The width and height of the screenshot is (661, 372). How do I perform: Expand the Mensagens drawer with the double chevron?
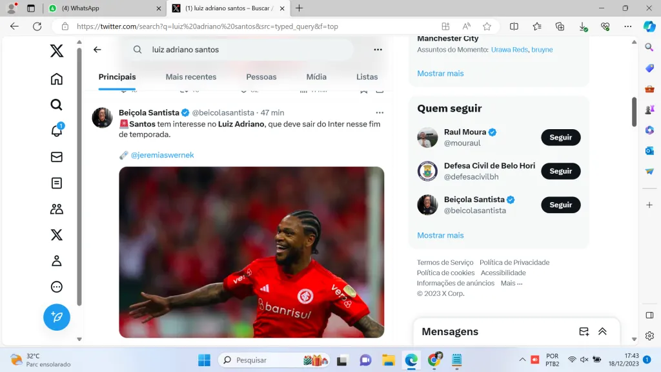pyautogui.click(x=602, y=331)
